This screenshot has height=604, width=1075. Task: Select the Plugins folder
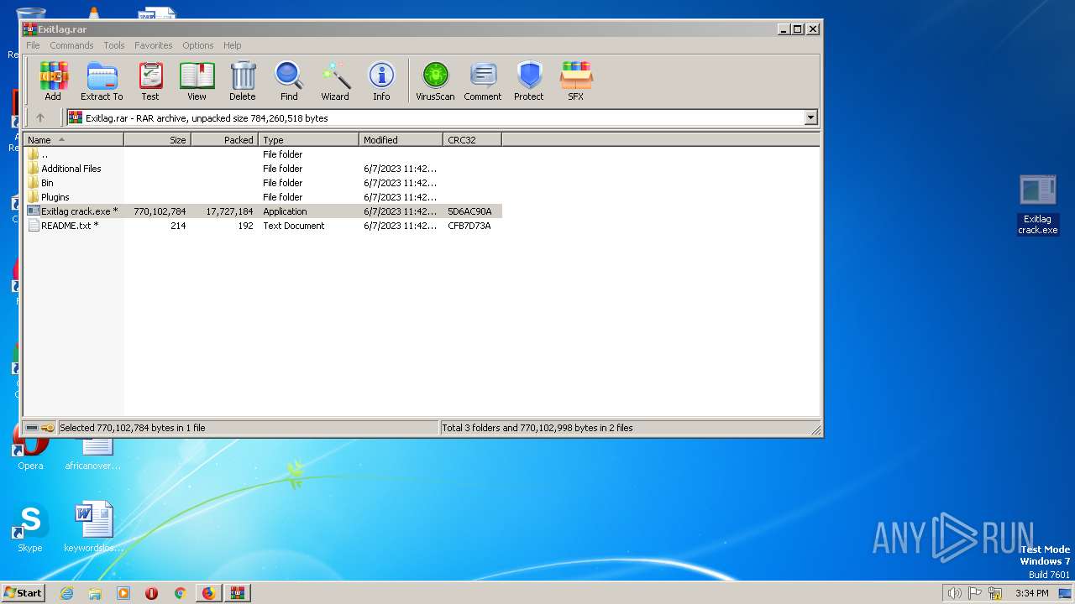click(x=263, y=197)
